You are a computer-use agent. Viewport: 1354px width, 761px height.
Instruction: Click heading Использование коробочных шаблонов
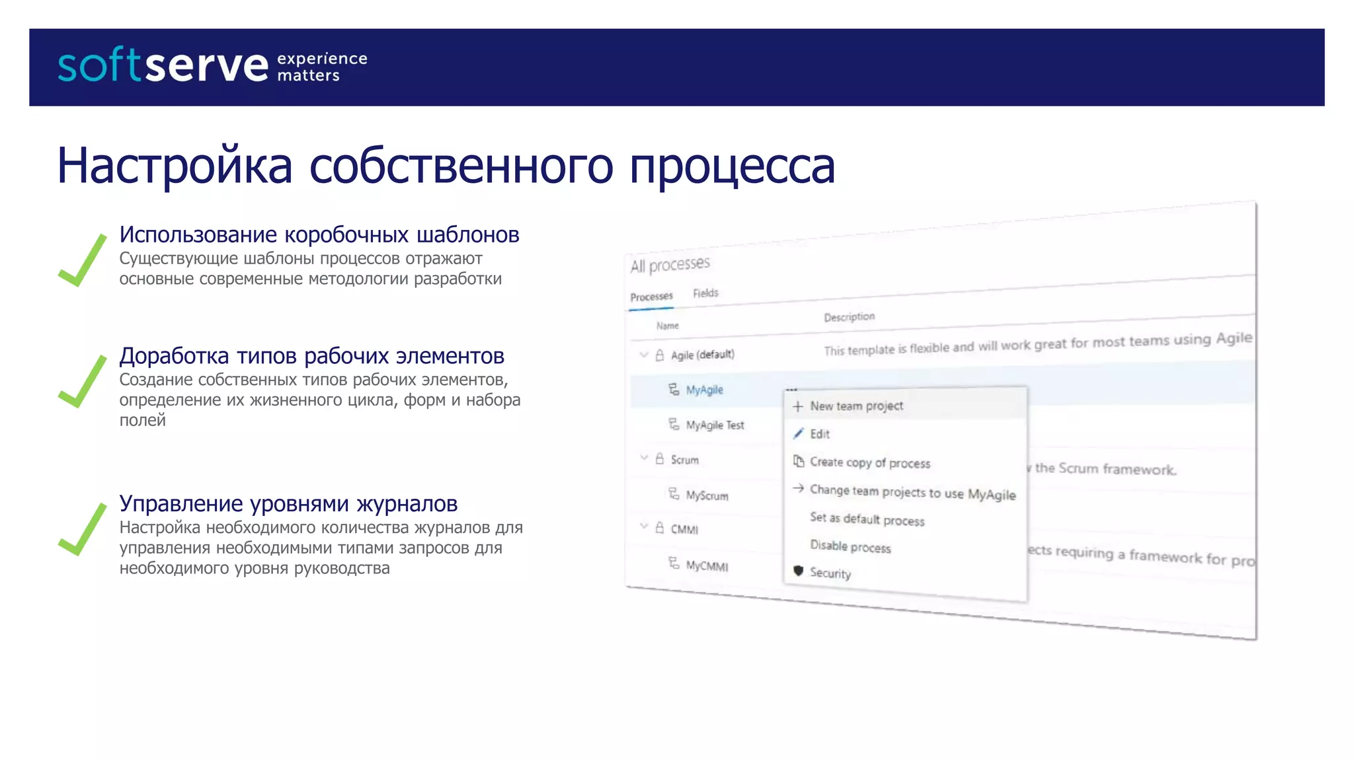(319, 235)
